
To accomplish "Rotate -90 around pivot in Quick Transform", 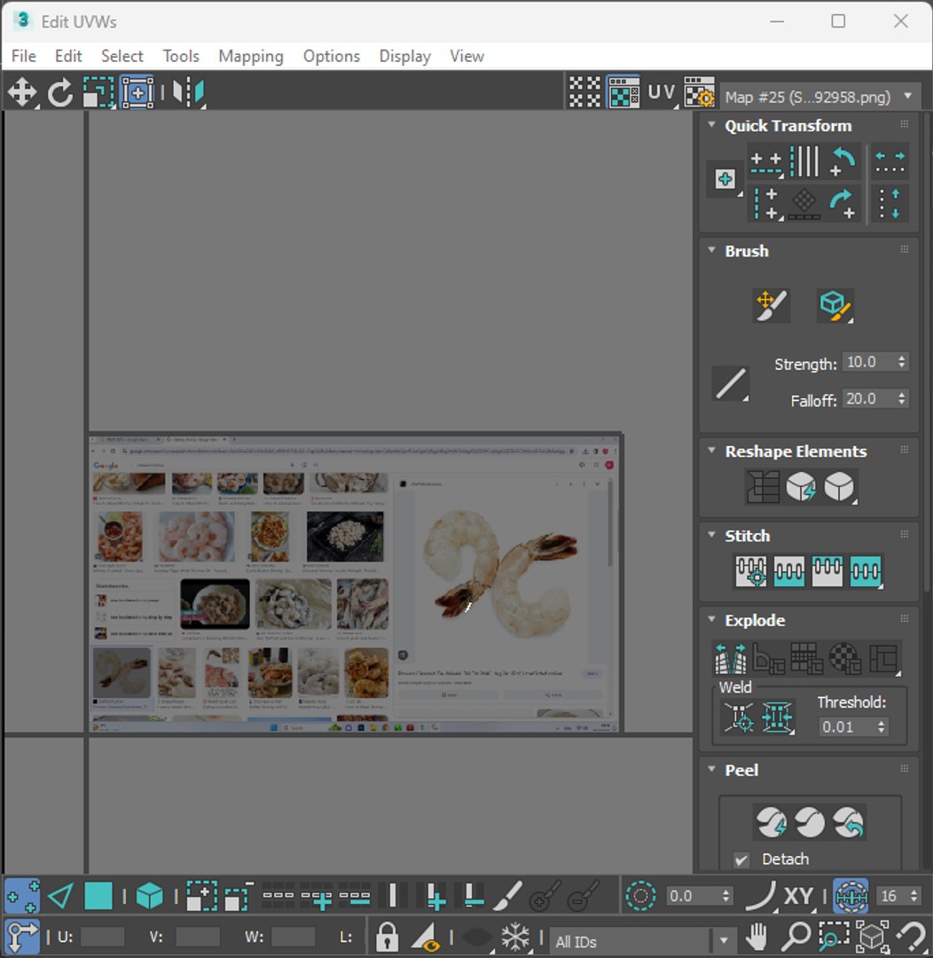I will 843,162.
